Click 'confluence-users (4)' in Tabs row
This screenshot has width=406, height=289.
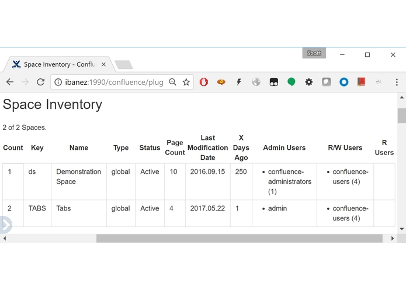point(351,214)
